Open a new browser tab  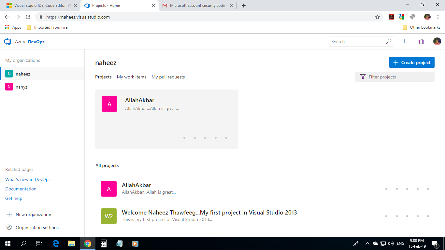tap(244, 6)
